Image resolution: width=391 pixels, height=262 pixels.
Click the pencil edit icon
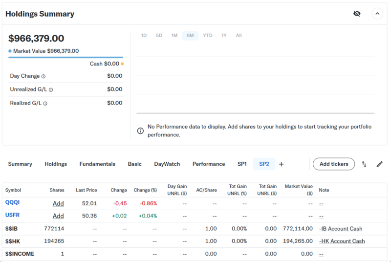coord(379,164)
